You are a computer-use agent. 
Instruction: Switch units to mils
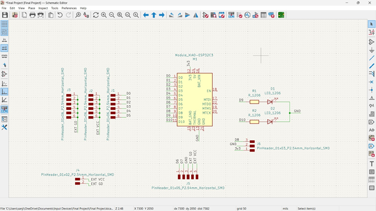(4, 48)
